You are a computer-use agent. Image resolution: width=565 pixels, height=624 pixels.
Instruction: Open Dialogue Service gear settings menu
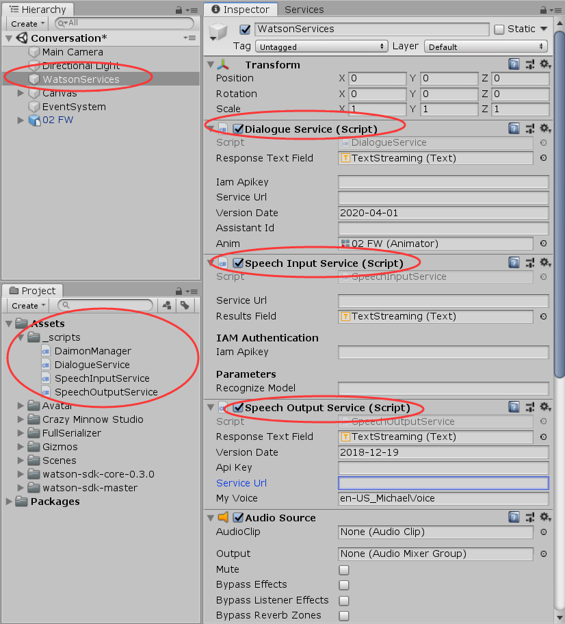click(x=544, y=129)
